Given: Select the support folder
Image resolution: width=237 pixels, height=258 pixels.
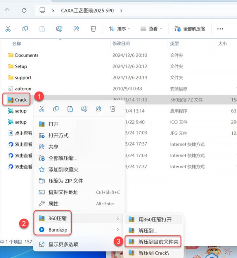Looking at the screenshot, I should [23, 78].
